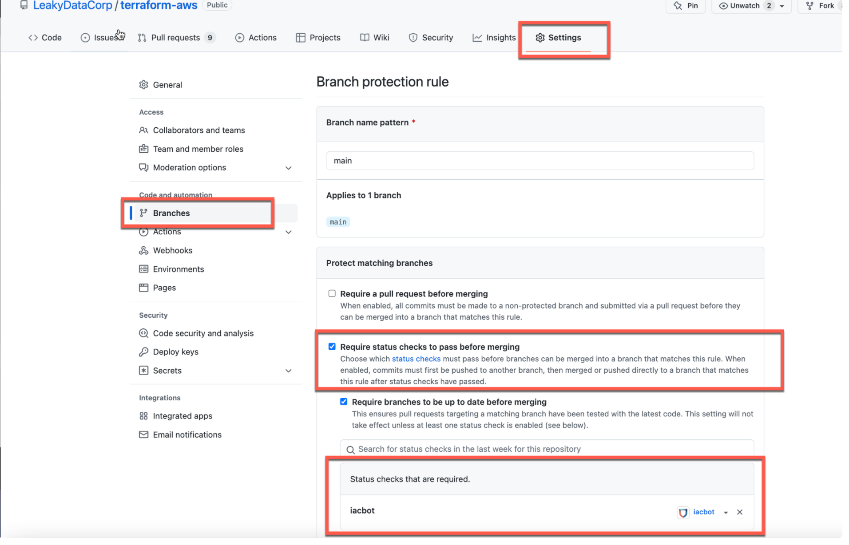Click the magnifier in the status checks search
The image size is (849, 545).
coord(350,449)
